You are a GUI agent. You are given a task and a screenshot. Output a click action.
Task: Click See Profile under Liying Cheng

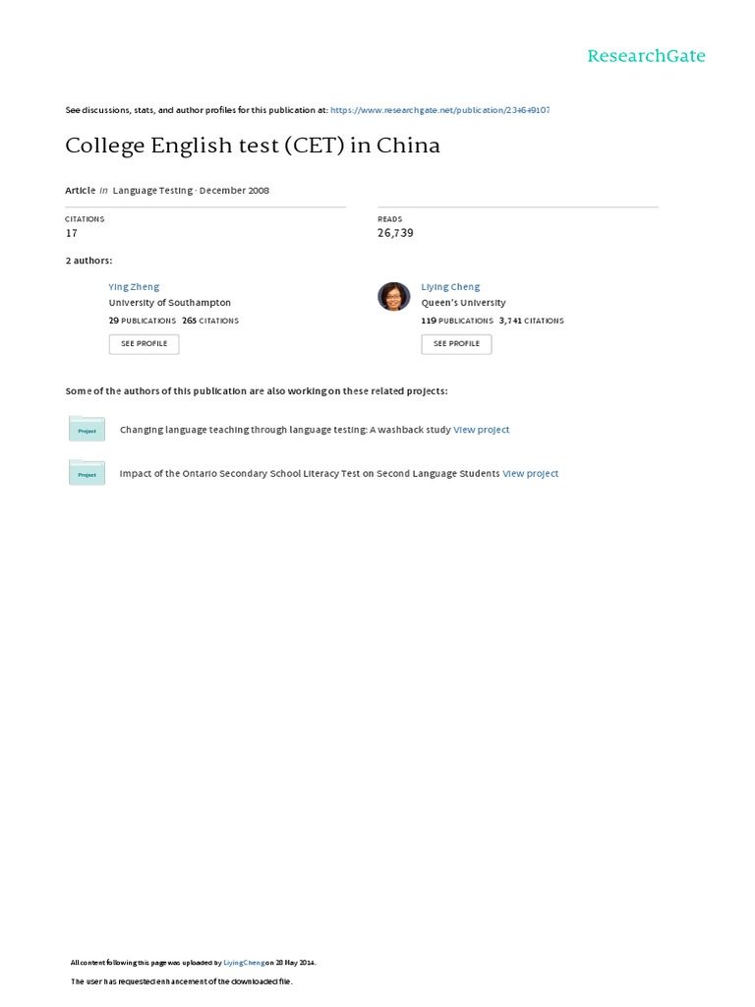[x=456, y=344]
